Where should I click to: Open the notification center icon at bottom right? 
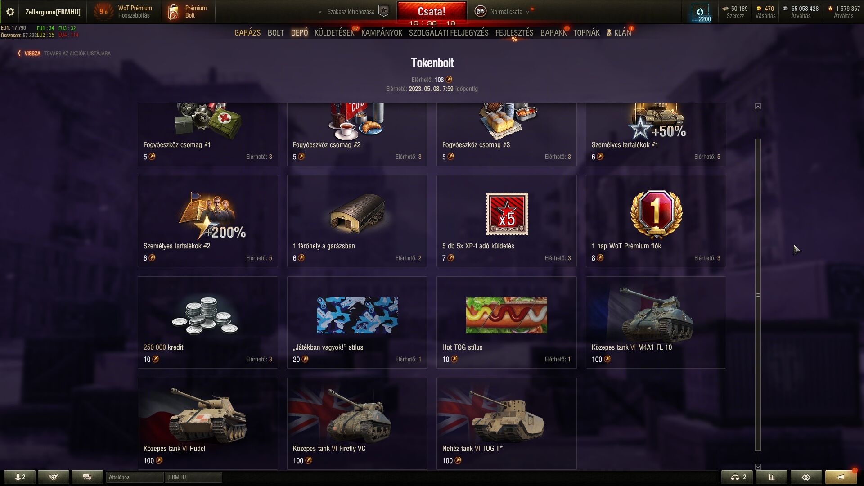click(x=841, y=477)
